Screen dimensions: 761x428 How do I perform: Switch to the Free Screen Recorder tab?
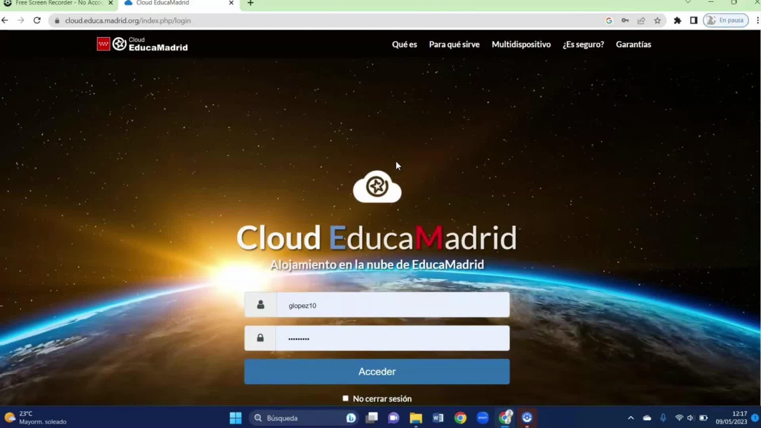(x=59, y=3)
